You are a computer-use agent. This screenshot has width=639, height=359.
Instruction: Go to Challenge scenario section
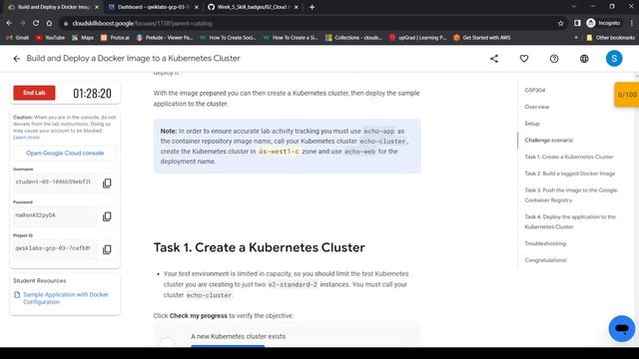point(548,140)
